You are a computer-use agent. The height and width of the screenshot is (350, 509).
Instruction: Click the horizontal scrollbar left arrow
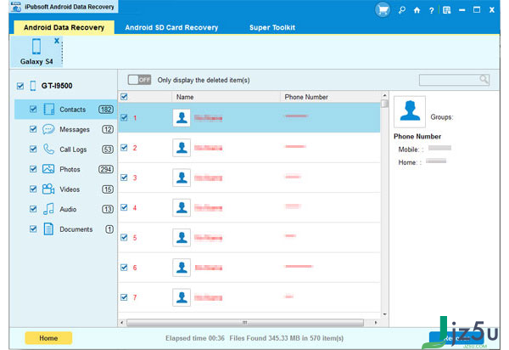(x=121, y=323)
